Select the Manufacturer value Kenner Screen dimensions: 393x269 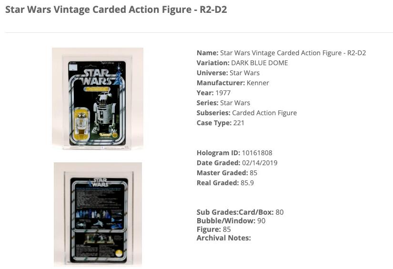coord(257,83)
